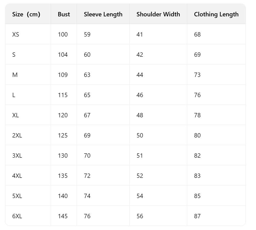The width and height of the screenshot is (256, 230).
Task: Select the 2XL size row label
Action: (17, 135)
